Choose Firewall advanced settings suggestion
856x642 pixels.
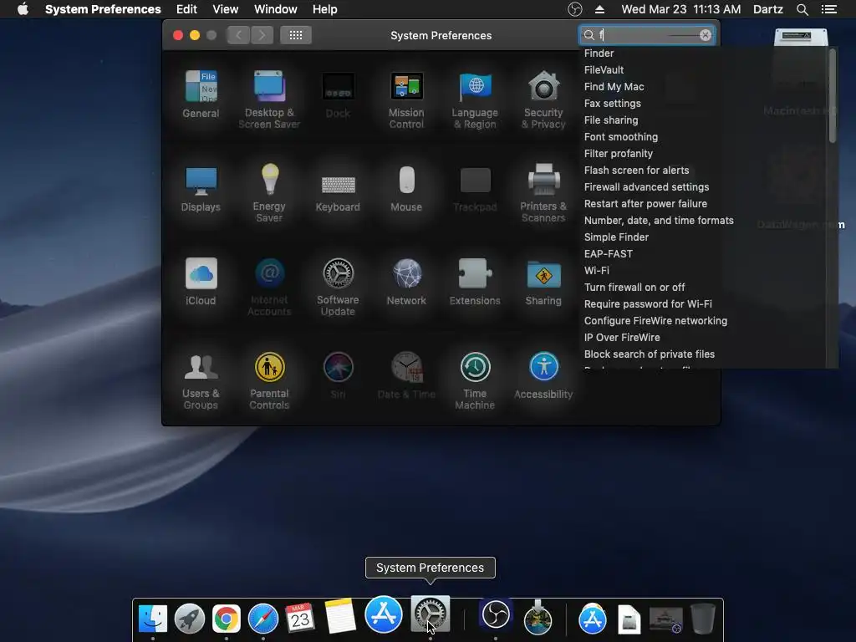click(x=646, y=186)
